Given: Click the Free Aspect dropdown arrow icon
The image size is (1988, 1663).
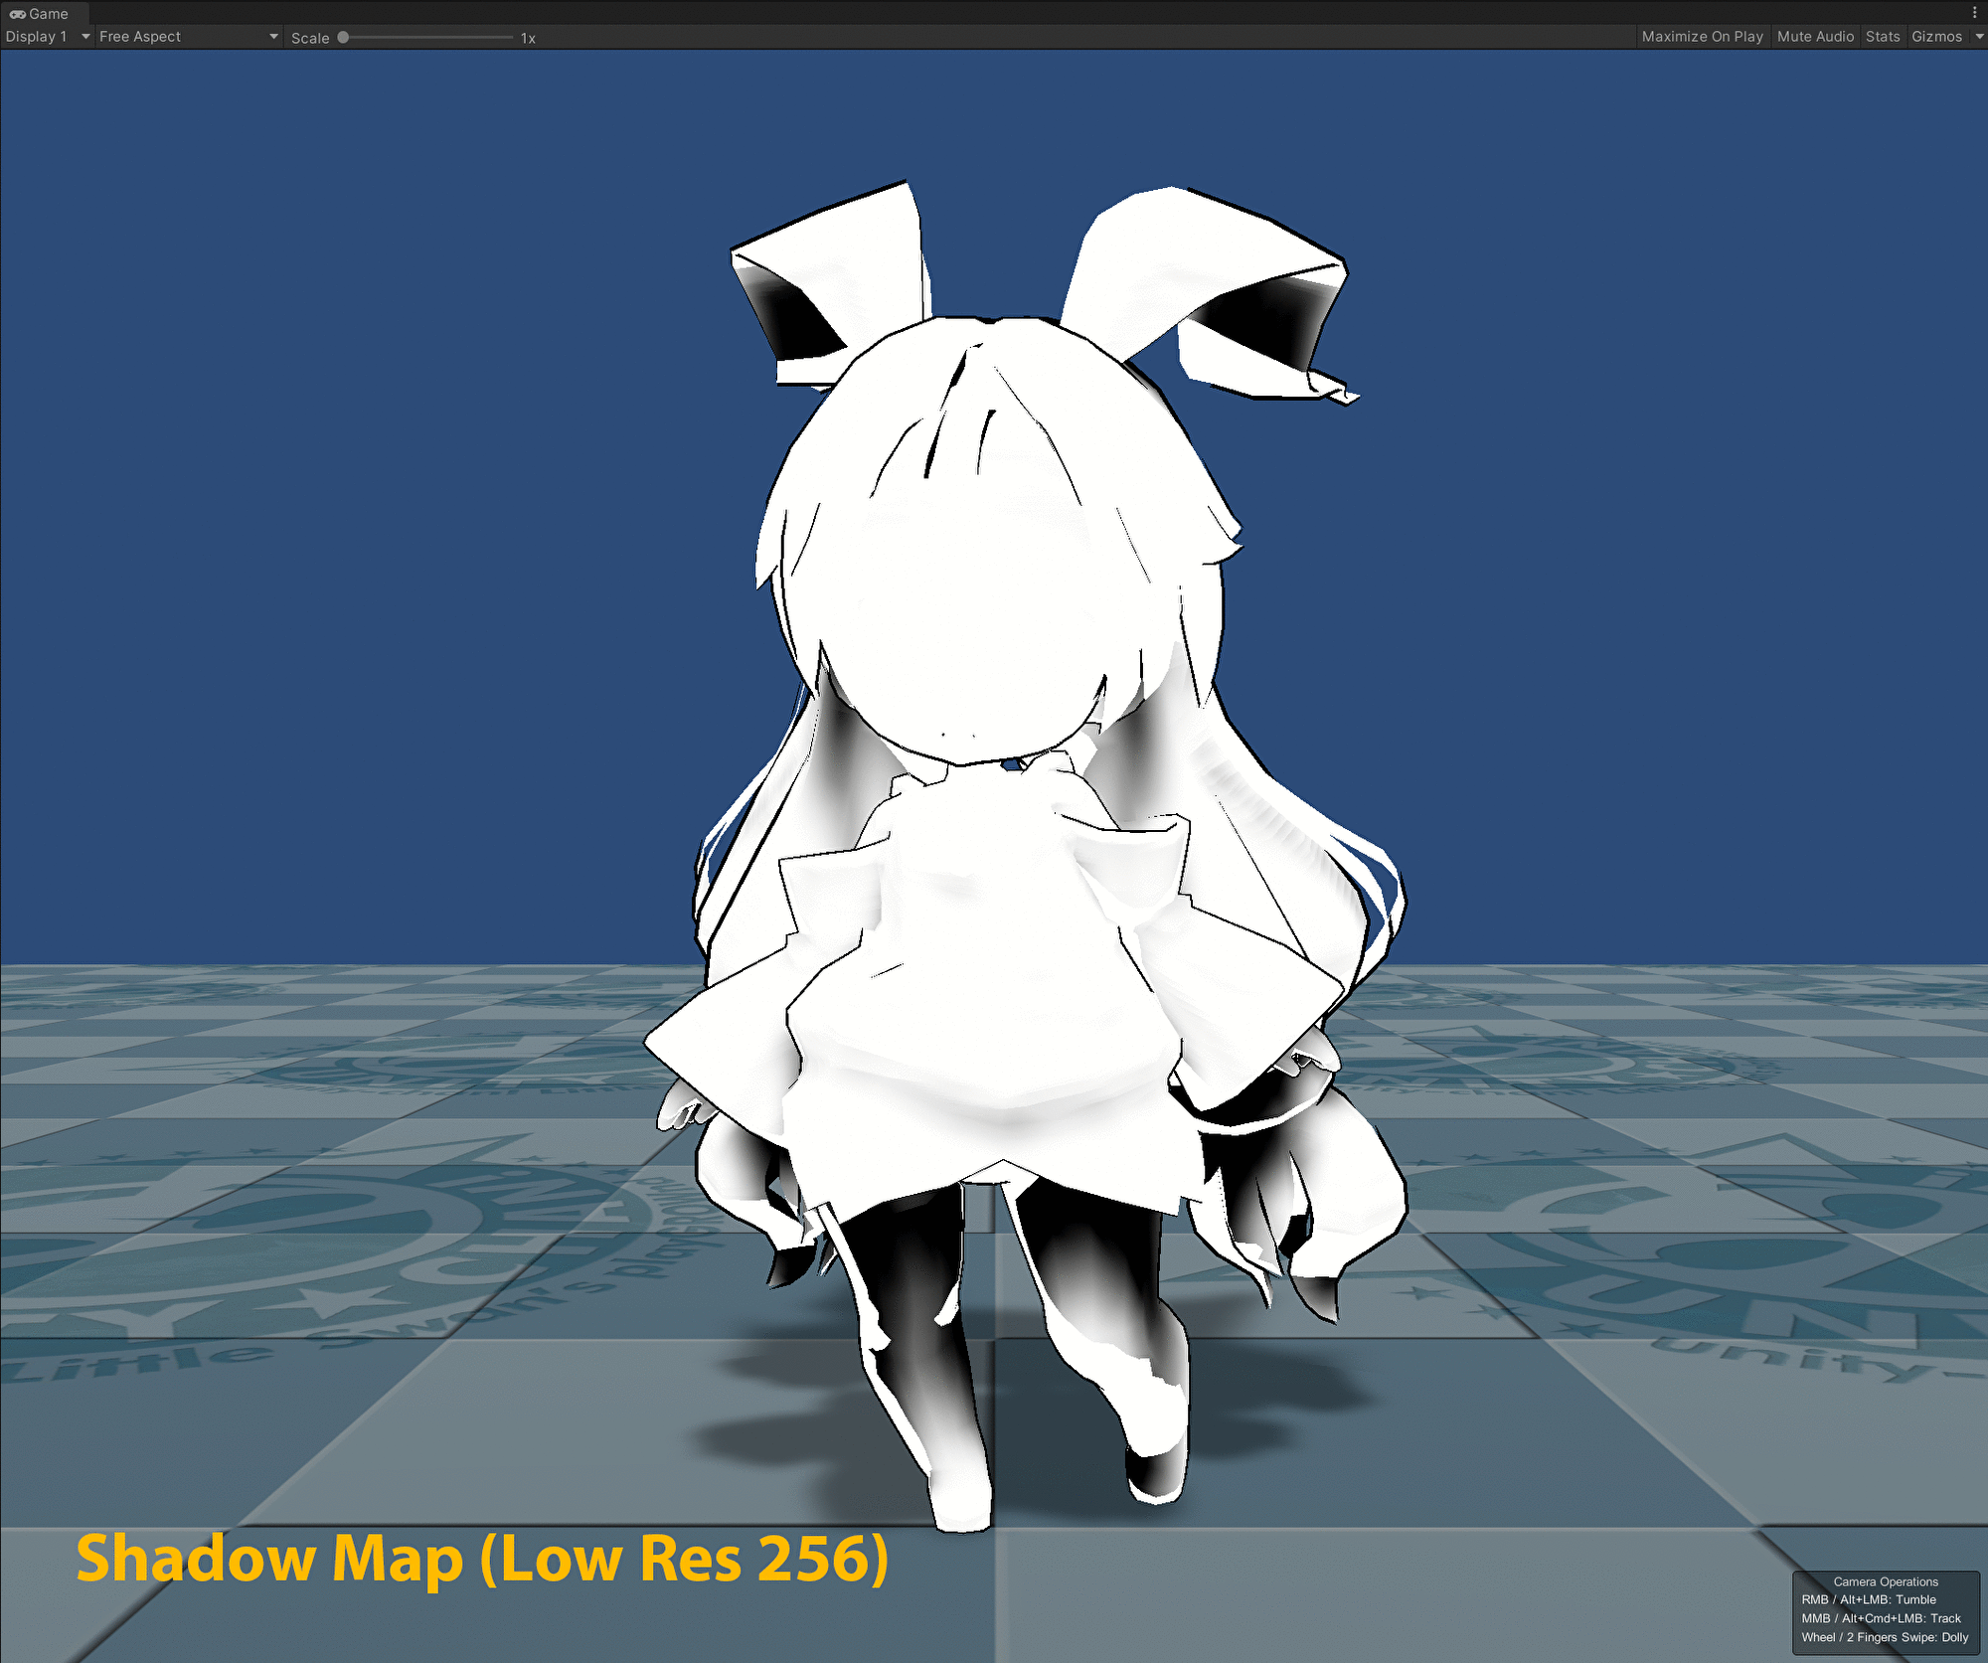Looking at the screenshot, I should (x=273, y=37).
